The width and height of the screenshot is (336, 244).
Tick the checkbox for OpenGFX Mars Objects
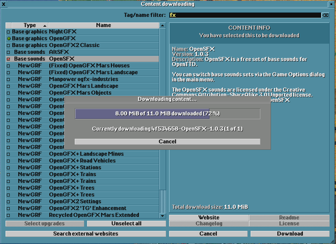tap(8, 93)
